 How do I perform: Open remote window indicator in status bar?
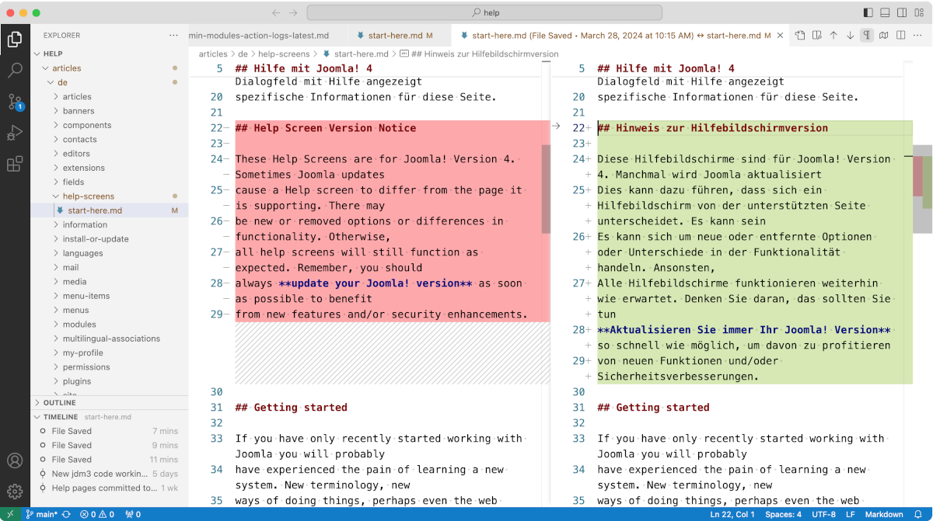tap(10, 514)
